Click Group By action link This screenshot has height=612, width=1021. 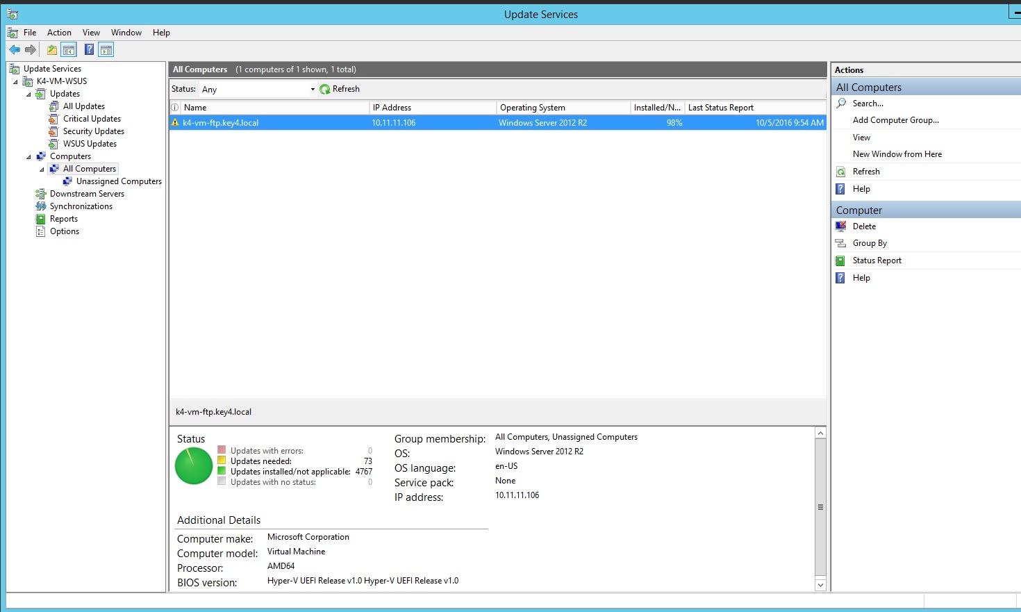tap(870, 243)
